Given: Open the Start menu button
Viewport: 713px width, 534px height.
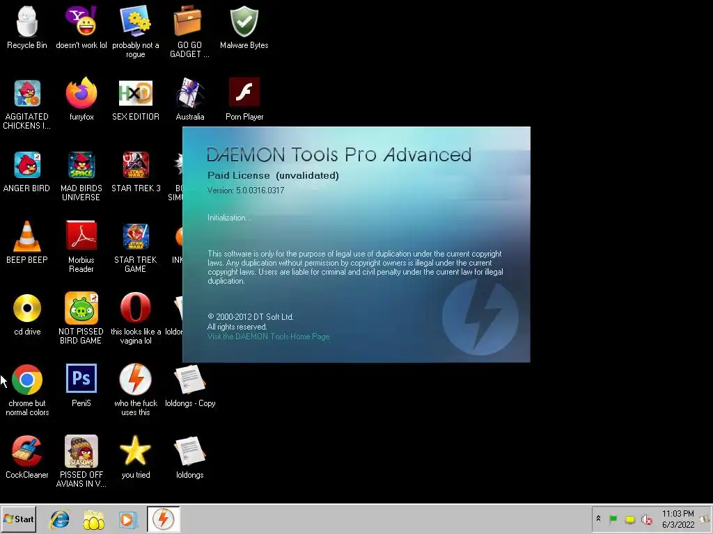Looking at the screenshot, I should coord(19,519).
